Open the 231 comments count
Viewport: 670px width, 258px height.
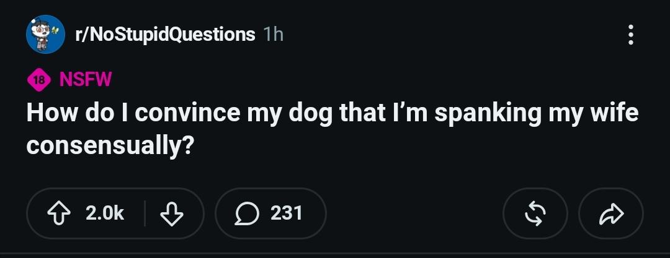286,213
